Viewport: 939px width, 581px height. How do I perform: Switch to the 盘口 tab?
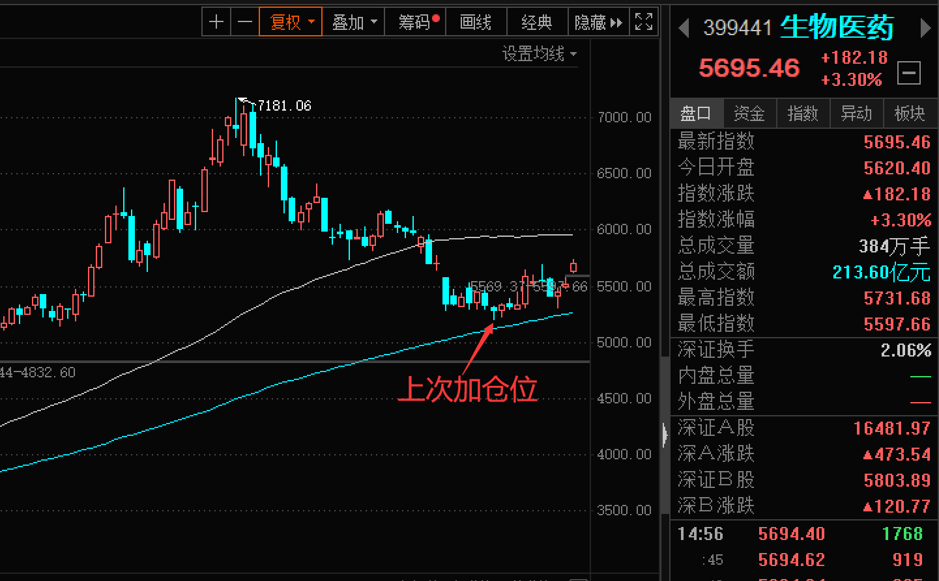click(x=696, y=114)
